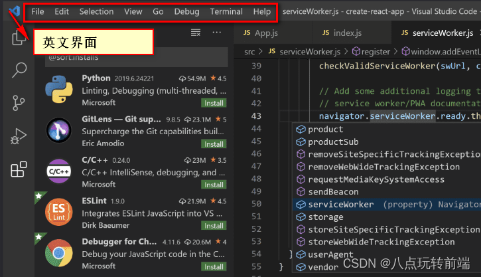Viewport: 481px width, 277px height.
Task: Click line number 43 in gutter
Action: click(x=256, y=116)
